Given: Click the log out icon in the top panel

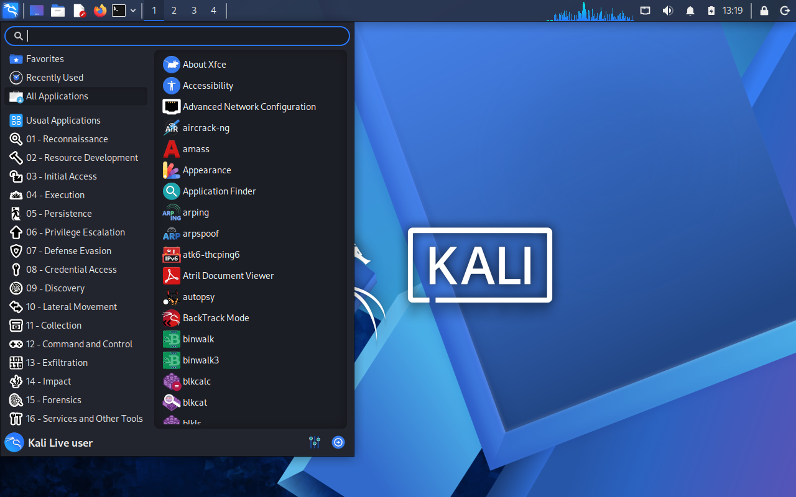Looking at the screenshot, I should point(784,11).
